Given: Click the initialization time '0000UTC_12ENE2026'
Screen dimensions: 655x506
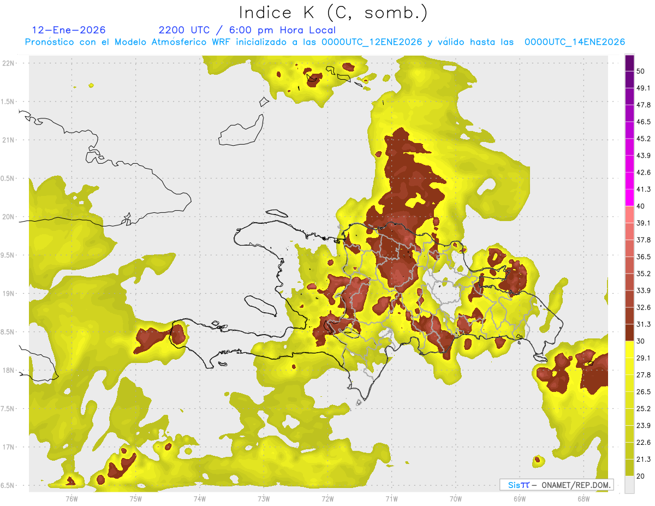Looking at the screenshot, I should point(372,42).
